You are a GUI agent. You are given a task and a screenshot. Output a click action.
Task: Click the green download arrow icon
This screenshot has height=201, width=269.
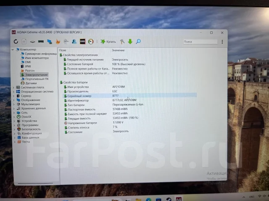click(130, 41)
